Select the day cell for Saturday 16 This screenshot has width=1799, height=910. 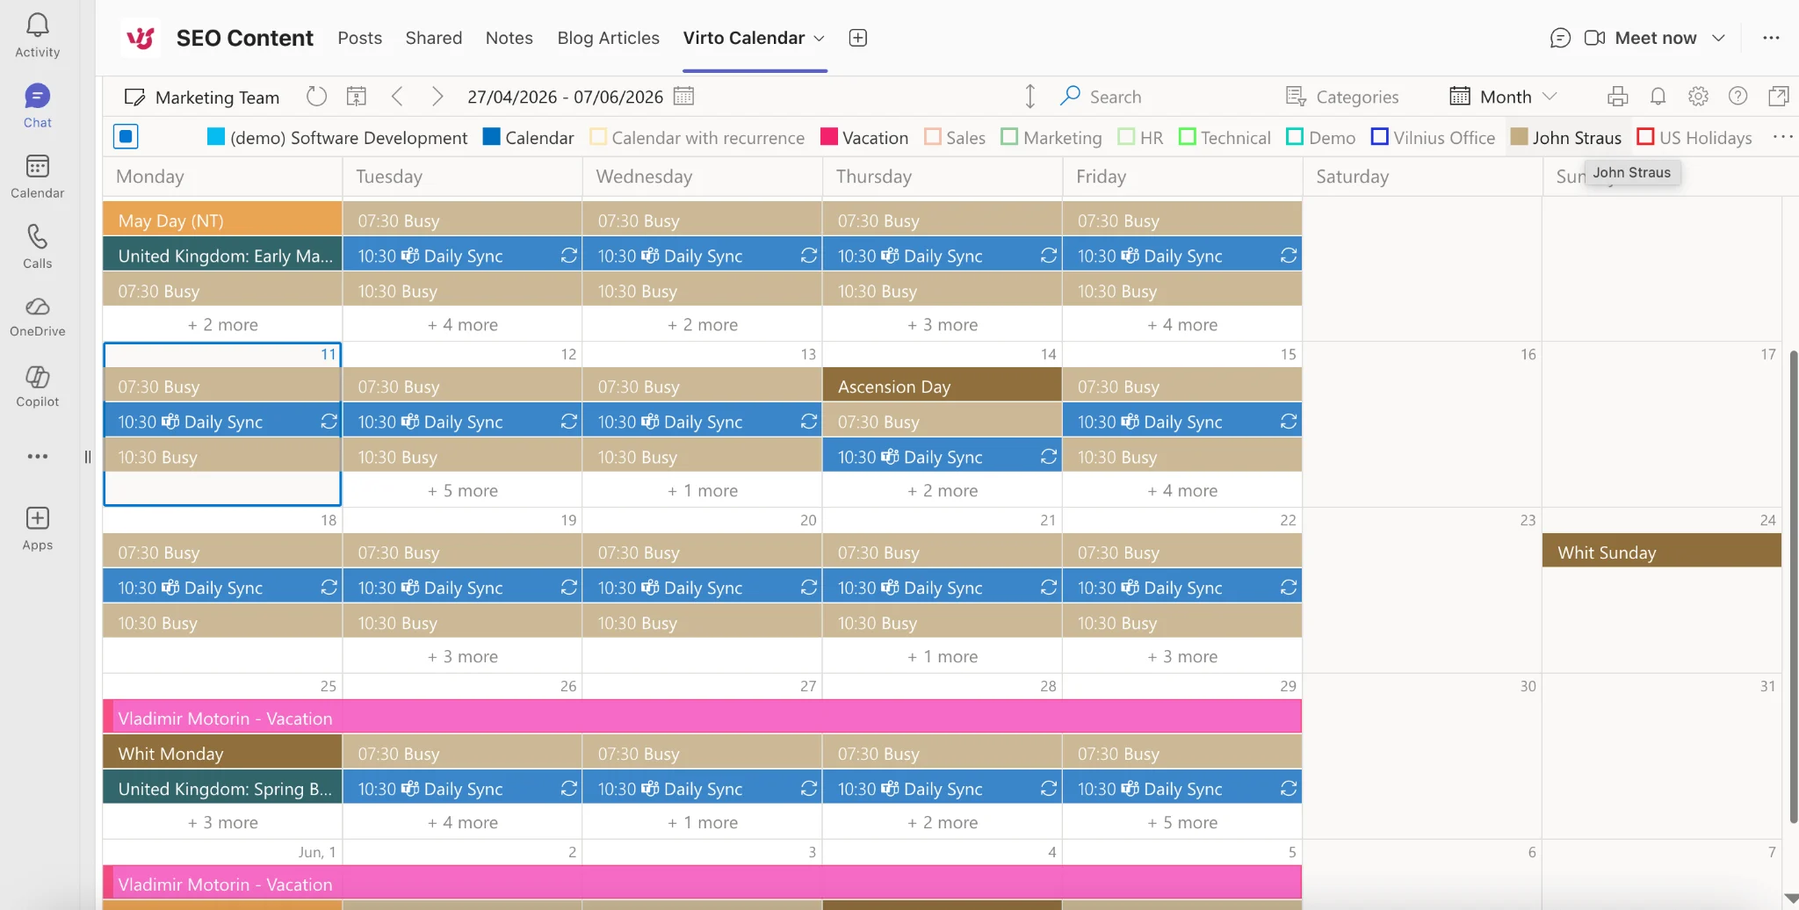[x=1422, y=424]
